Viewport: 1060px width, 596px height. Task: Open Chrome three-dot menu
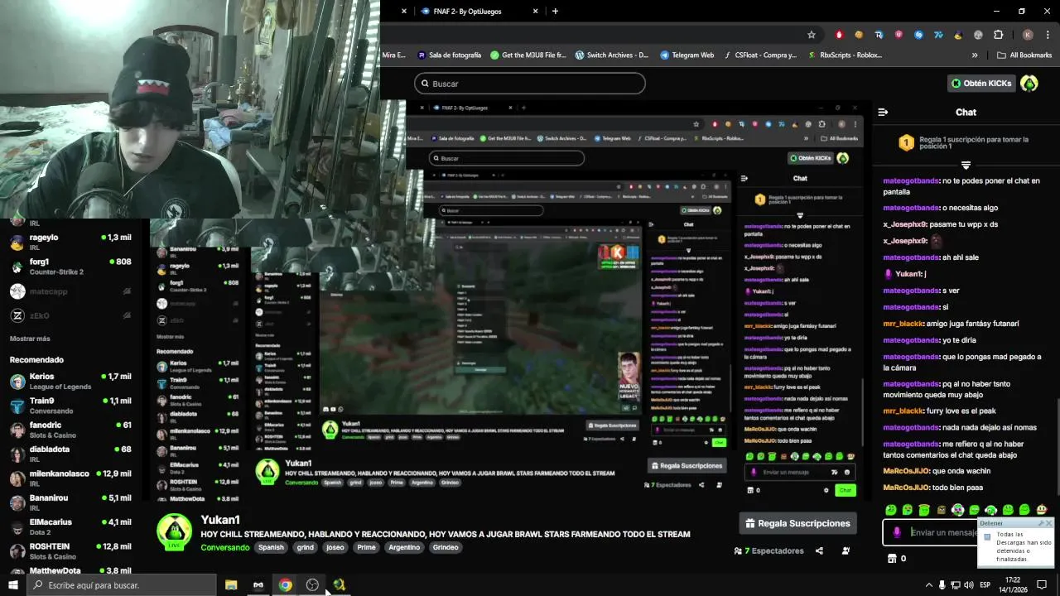click(x=1048, y=35)
